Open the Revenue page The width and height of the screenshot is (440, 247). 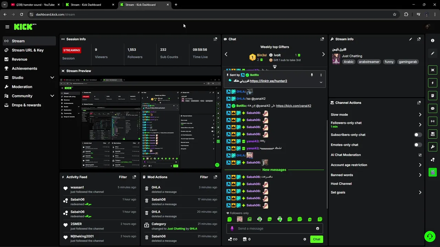point(29,59)
